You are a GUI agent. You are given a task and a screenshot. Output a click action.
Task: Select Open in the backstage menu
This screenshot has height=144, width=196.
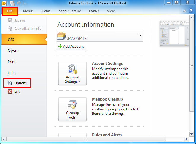tap(12, 51)
